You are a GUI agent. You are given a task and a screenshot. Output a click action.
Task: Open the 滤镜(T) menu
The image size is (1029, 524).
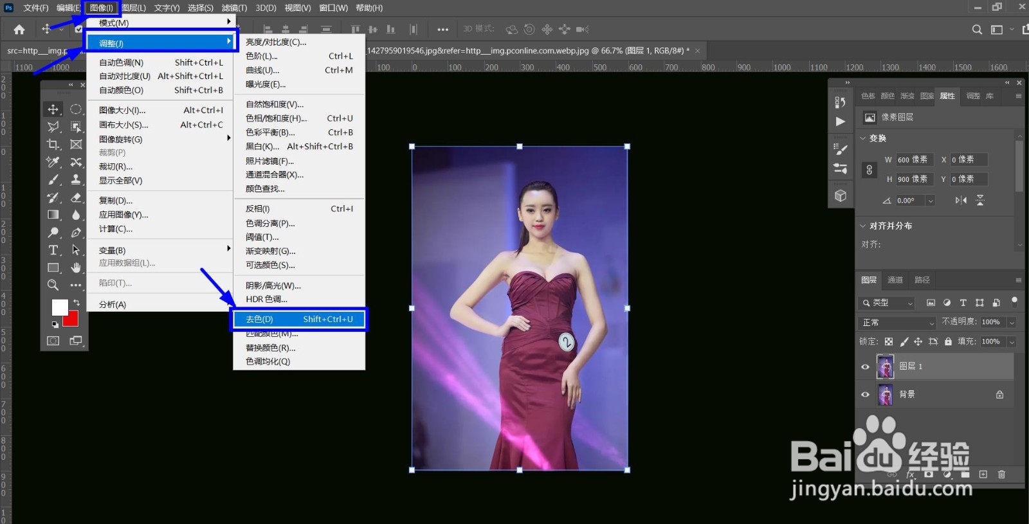tap(234, 8)
